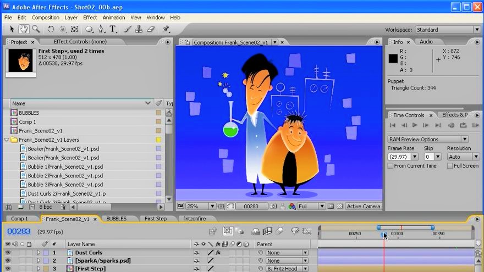Open the RAM Preview Options dropdown

click(x=428, y=139)
